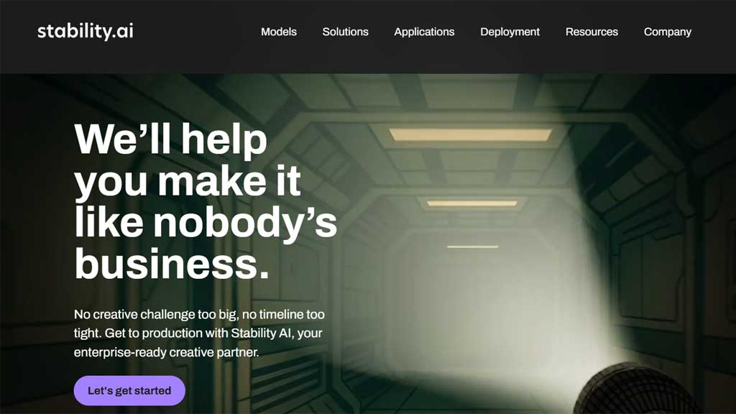Expand the Applications menu item

424,32
